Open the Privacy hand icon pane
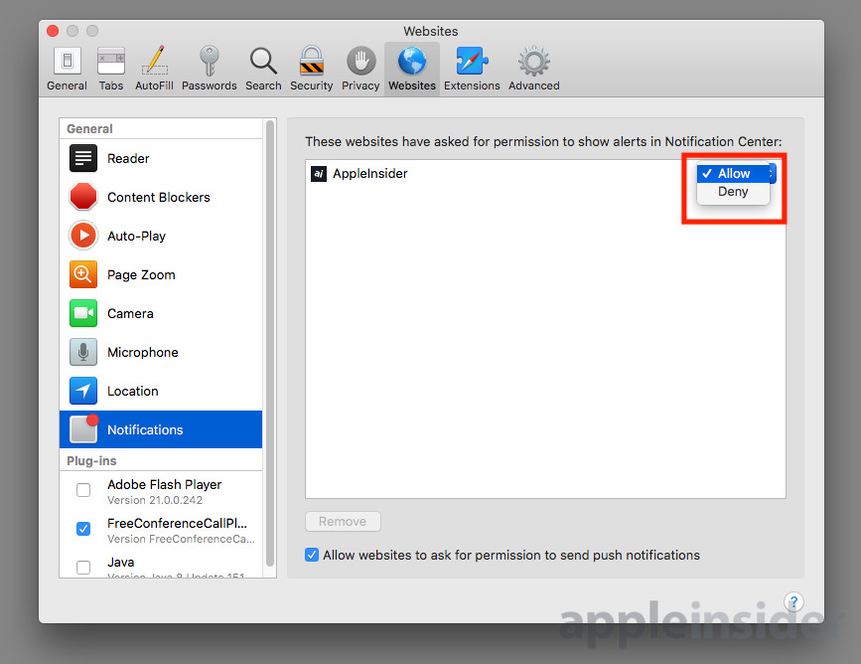The image size is (861, 664). (x=360, y=70)
